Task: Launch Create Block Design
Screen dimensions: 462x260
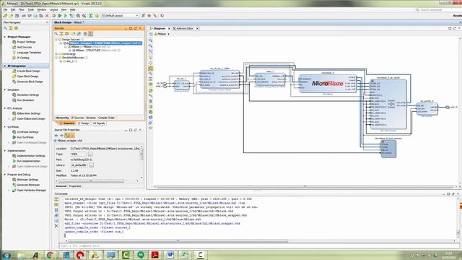Action: pos(28,71)
